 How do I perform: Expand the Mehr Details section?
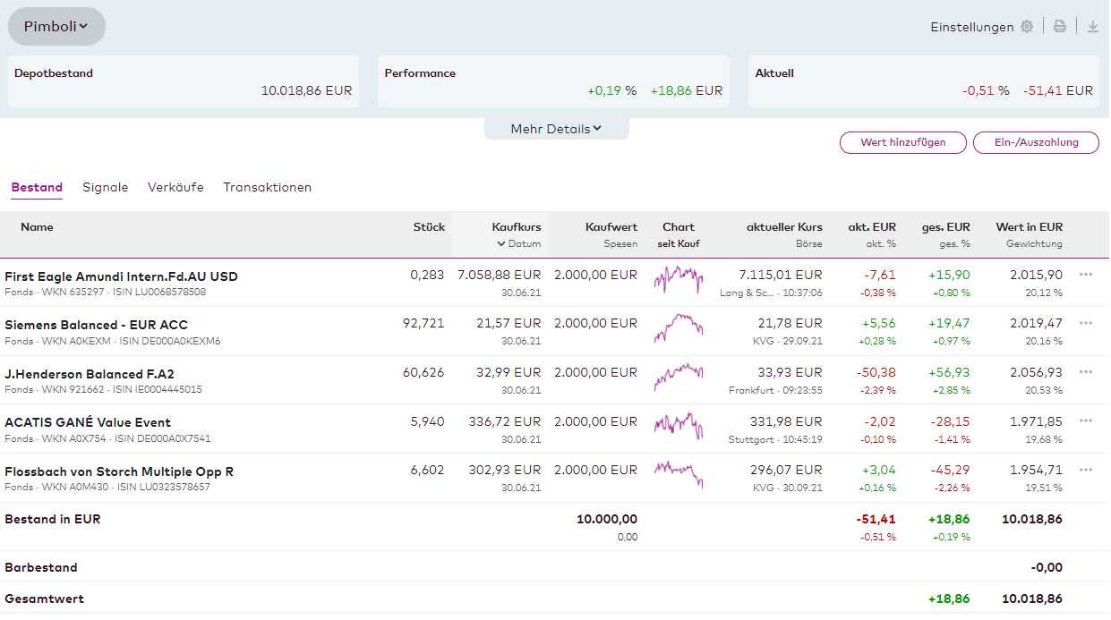click(556, 129)
